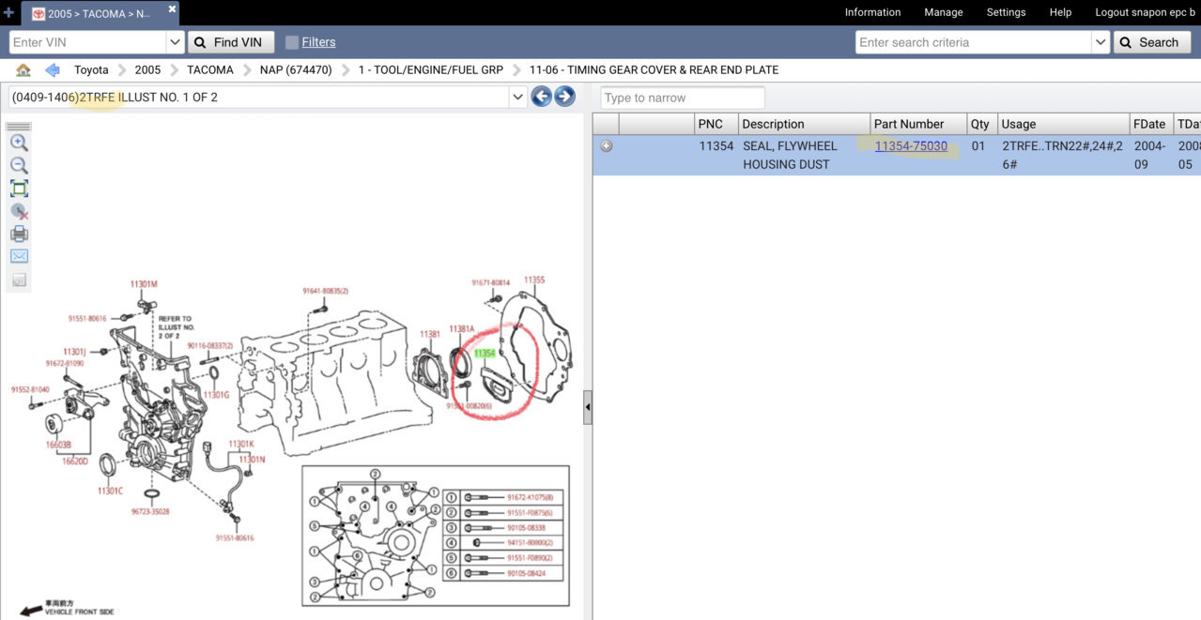Fit the illustration to the window
Screen dimensions: 1201x620
(x=19, y=189)
